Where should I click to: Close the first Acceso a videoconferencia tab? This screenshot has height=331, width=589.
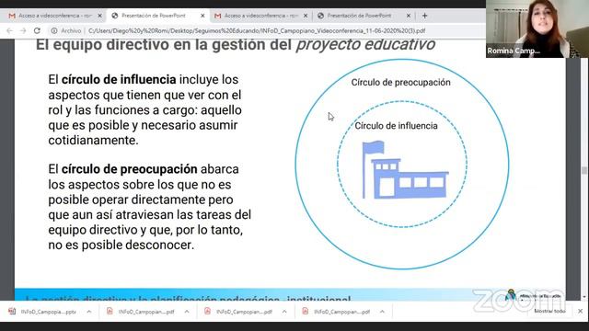99,16
